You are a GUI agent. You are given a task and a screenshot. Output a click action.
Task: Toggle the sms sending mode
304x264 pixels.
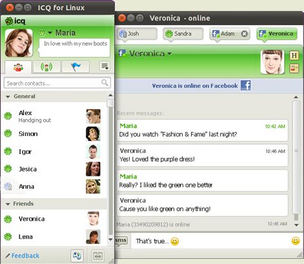(121, 241)
